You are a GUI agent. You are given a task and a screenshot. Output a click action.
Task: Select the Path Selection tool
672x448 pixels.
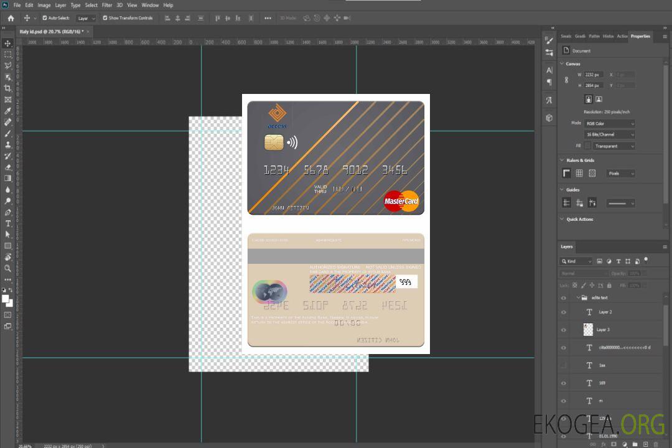click(x=7, y=235)
